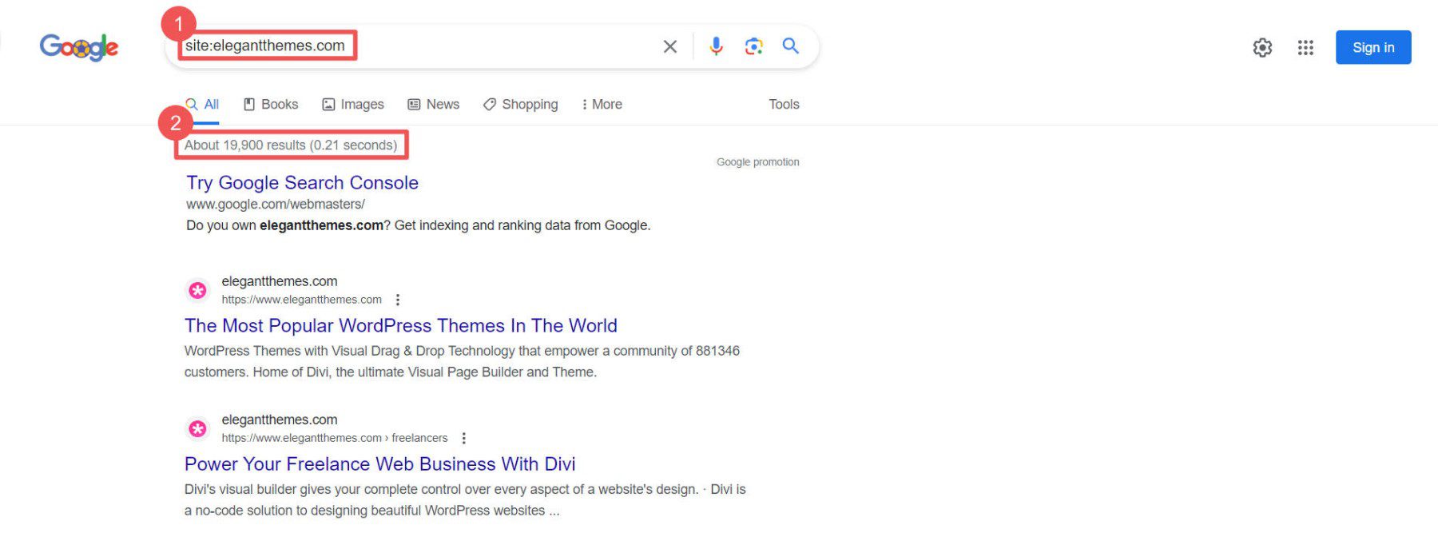
Task: Open The Most Popular WordPress Themes result
Action: pos(400,325)
